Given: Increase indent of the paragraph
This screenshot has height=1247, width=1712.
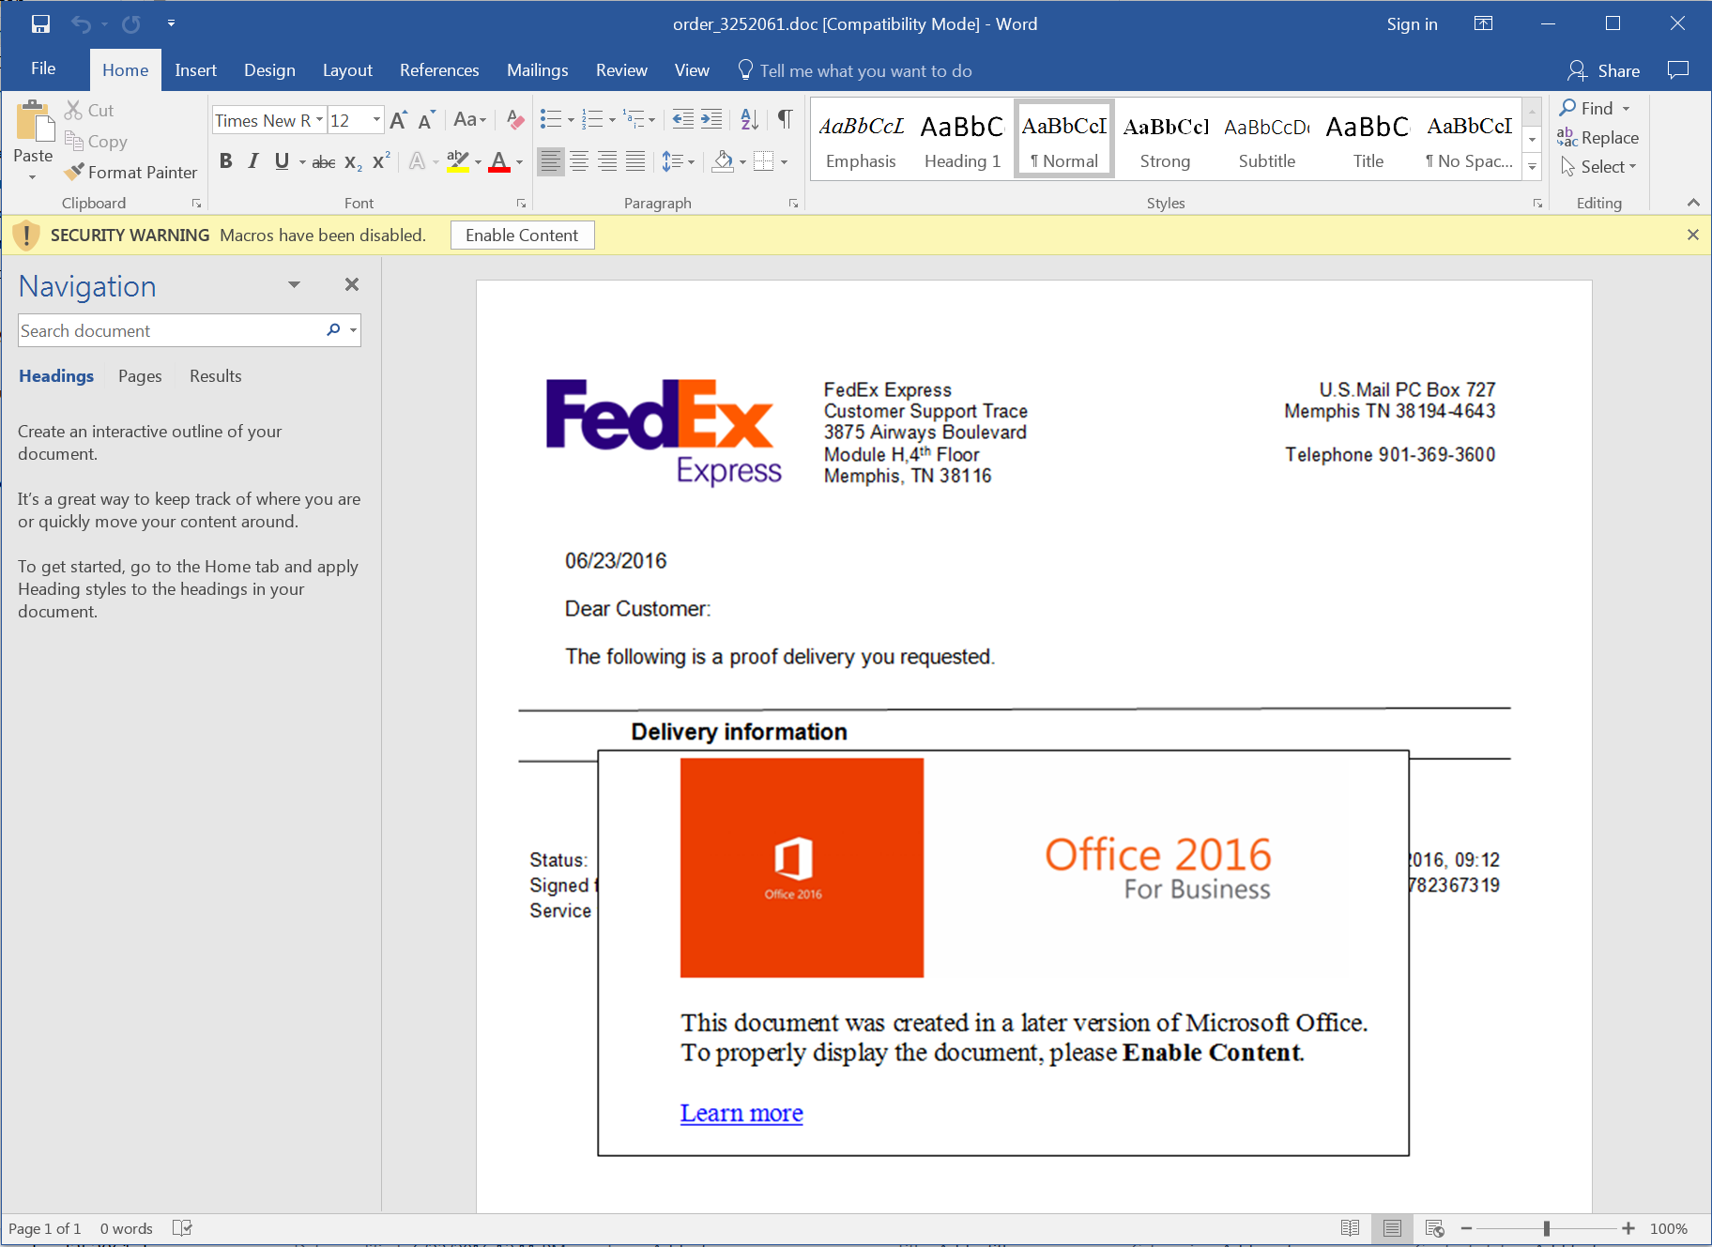Looking at the screenshot, I should point(711,119).
